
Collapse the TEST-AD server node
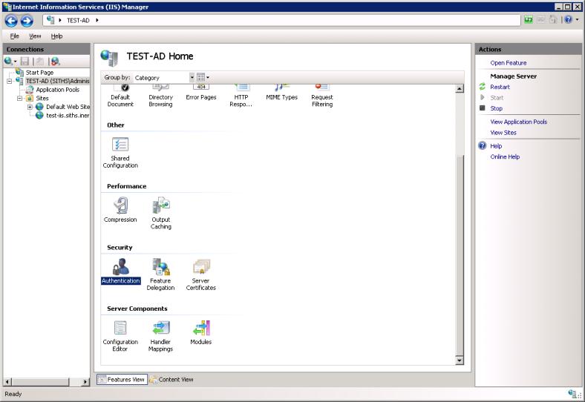10,81
